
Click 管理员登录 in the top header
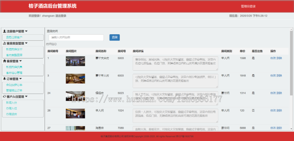[x=248, y=7]
